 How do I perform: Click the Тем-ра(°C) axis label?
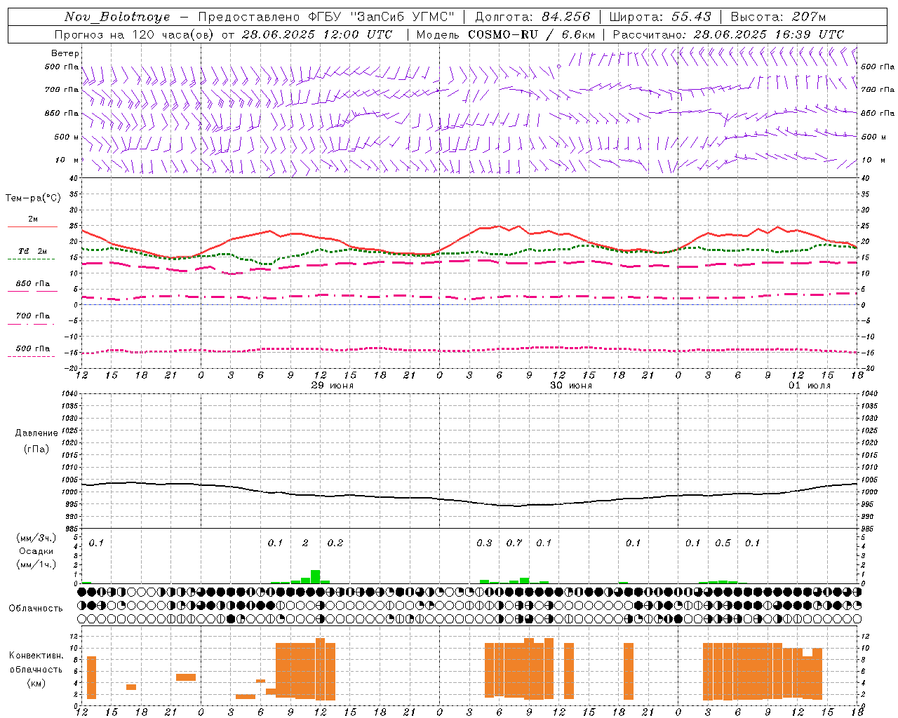point(33,198)
